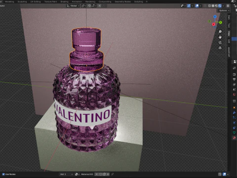Toggle viewport overlays
This screenshot has height=178, width=237.
click(197, 6)
